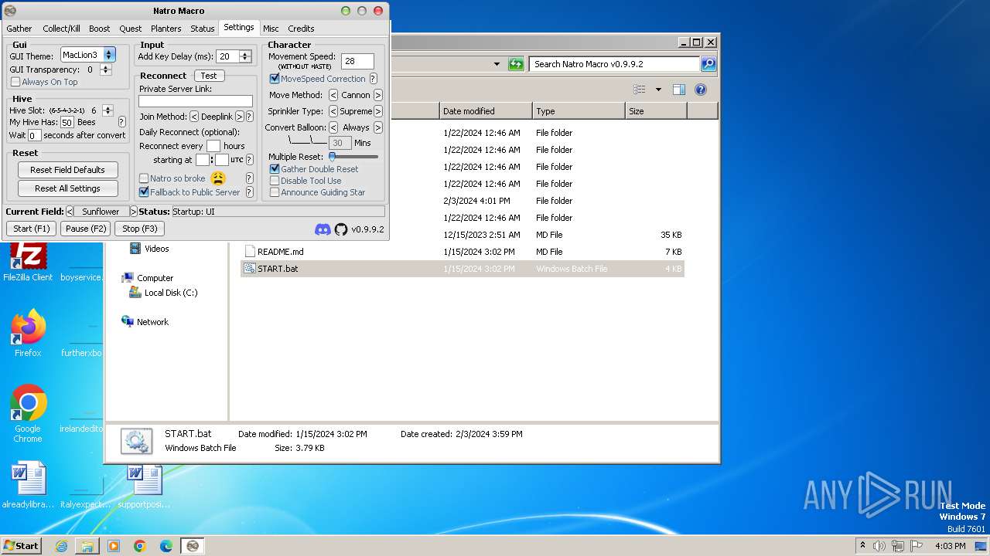Screen dimensions: 990x556
Task: Switch Convert Balloon to next option
Action: pyautogui.click(x=378, y=127)
